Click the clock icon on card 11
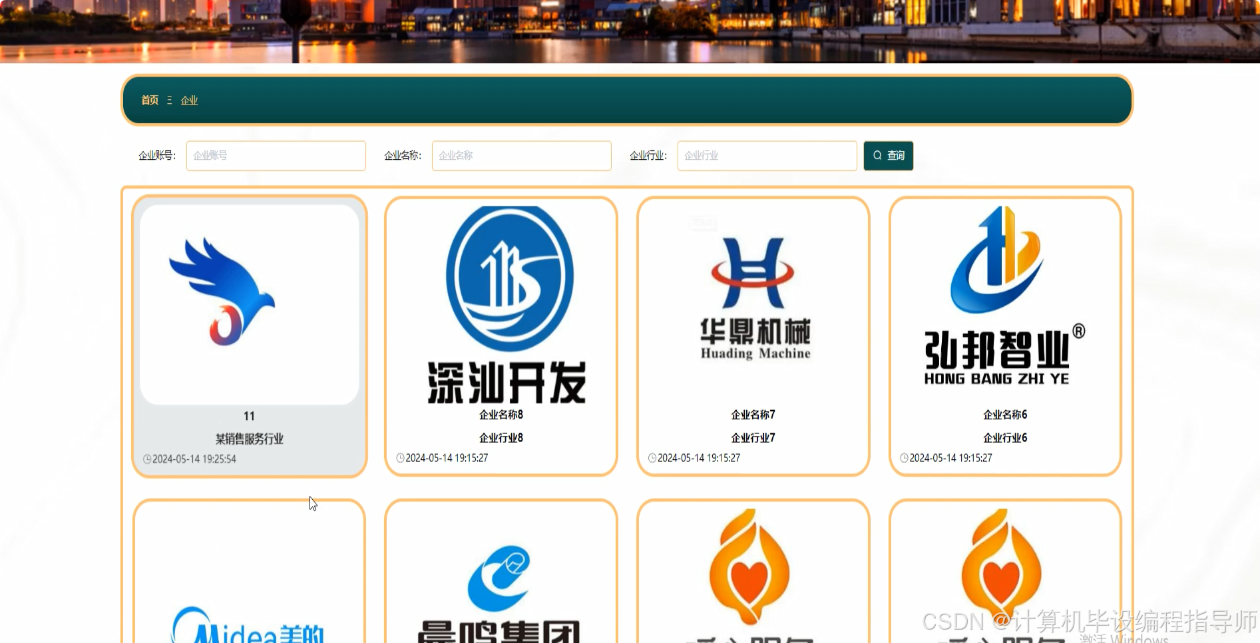Screen dimensions: 1260x643 [147, 459]
